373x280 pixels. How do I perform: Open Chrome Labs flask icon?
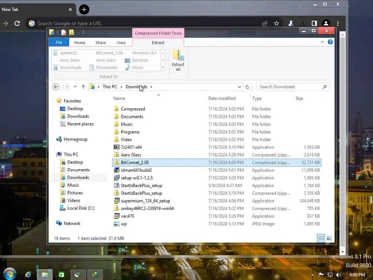291,23
